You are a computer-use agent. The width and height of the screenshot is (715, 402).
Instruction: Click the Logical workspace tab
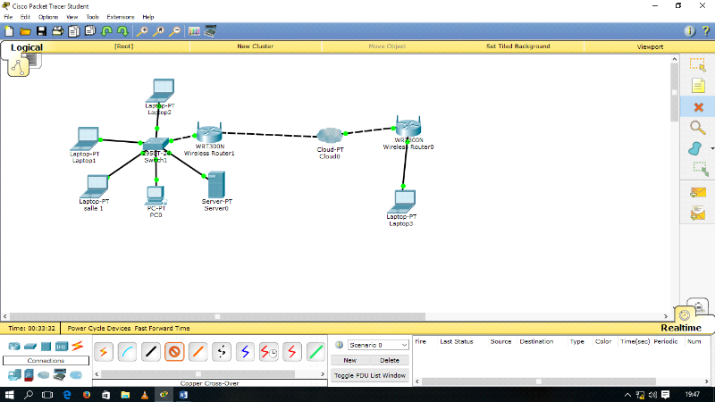(27, 47)
